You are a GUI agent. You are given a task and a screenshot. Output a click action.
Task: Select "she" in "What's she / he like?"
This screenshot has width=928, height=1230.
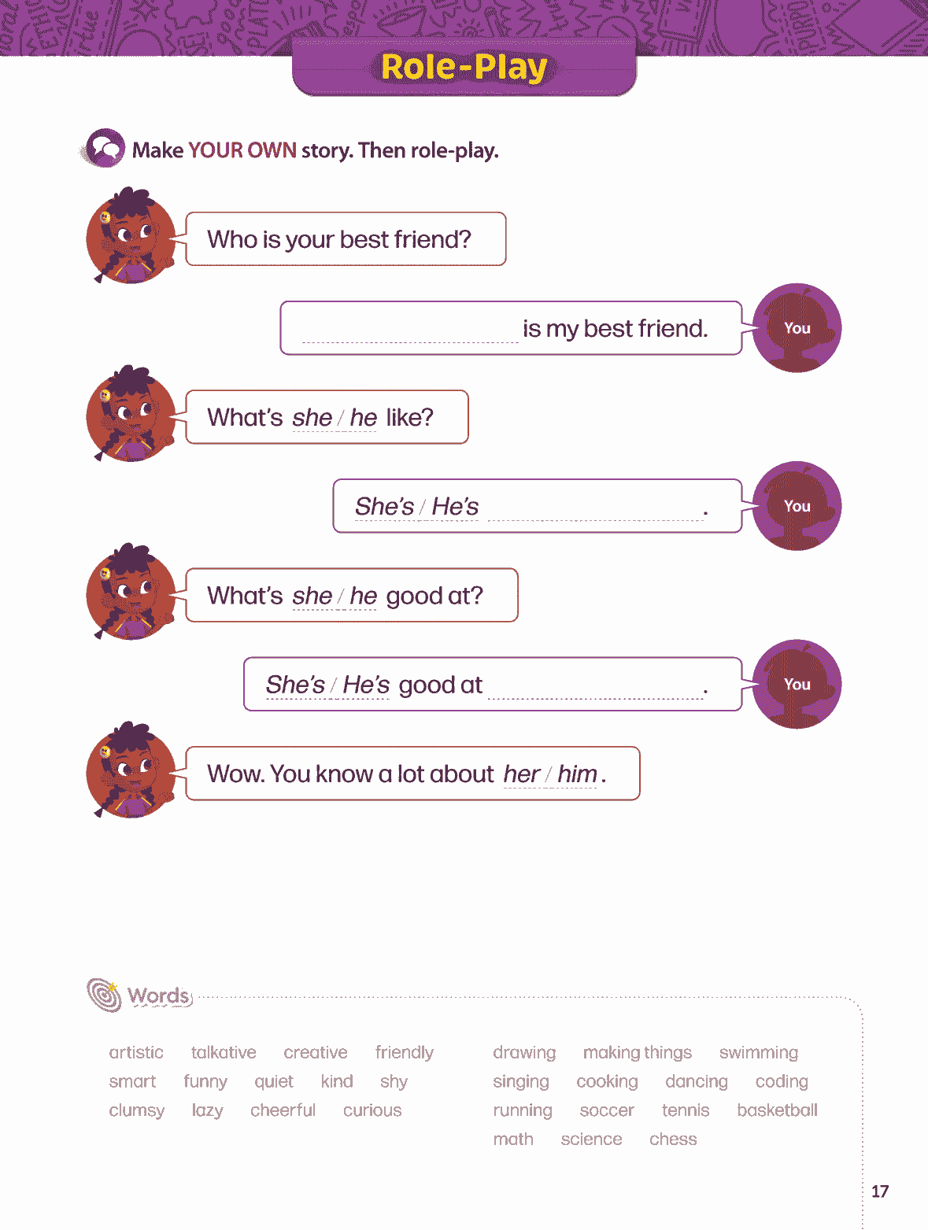[x=312, y=418]
